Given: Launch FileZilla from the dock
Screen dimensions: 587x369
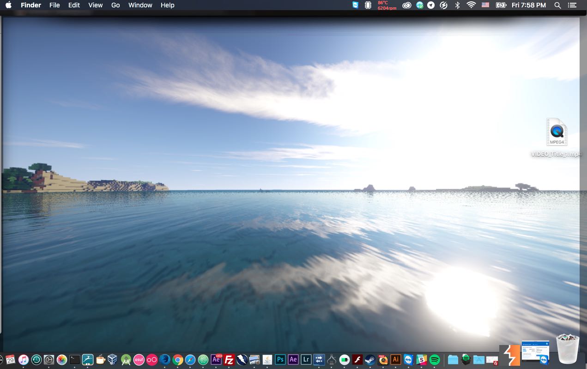Looking at the screenshot, I should pyautogui.click(x=229, y=360).
